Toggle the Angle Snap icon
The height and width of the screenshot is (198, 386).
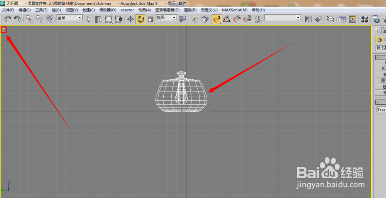(227, 19)
